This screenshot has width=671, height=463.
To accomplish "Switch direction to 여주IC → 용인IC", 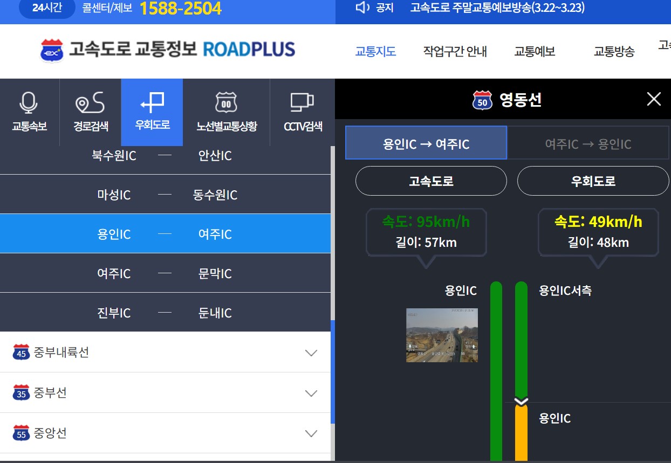I will tap(589, 142).
